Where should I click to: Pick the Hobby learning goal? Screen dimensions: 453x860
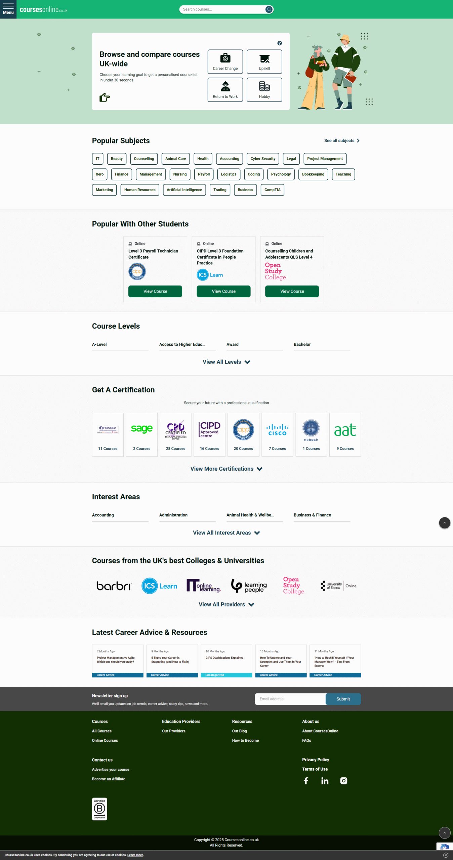pos(264,90)
